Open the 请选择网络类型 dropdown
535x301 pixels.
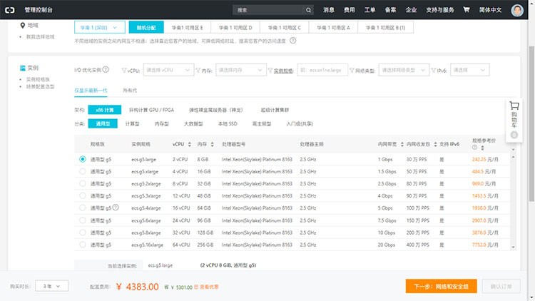tap(404, 70)
